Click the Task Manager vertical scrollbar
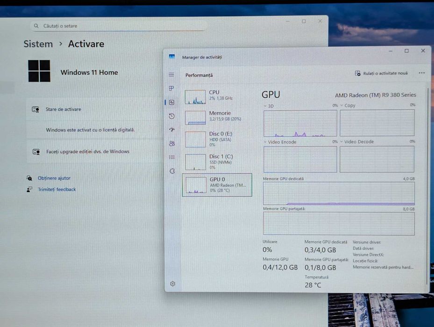This screenshot has height=327, width=434. point(427,185)
